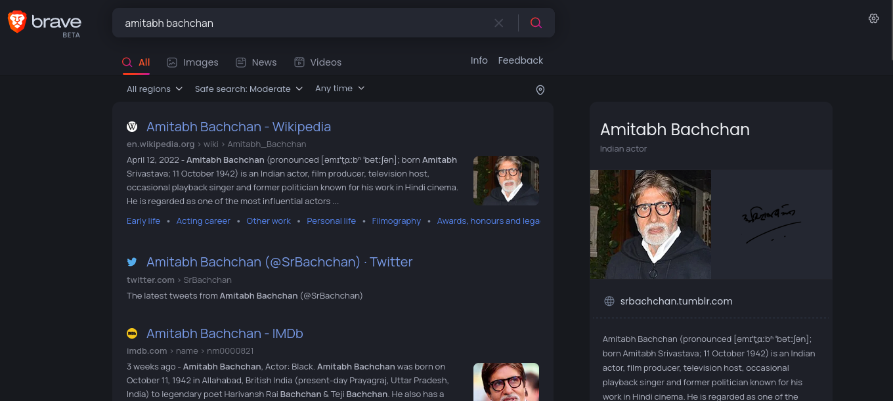
Task: Click the location pin icon
Action: 540,90
